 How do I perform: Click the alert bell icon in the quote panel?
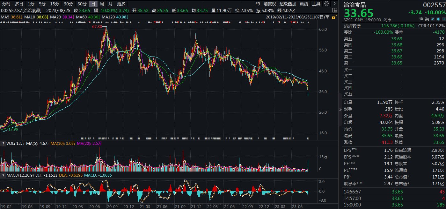coord(438,19)
